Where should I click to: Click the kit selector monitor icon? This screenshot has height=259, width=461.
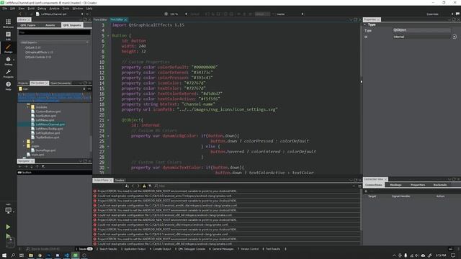(x=8, y=210)
